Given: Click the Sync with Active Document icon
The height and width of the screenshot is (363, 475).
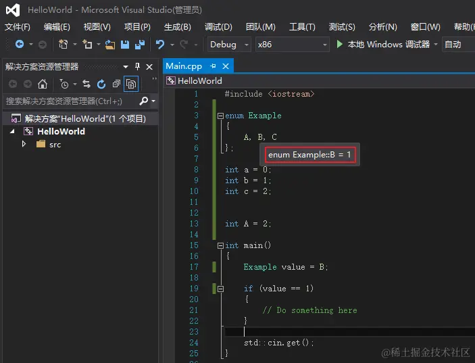Looking at the screenshot, I should 86,84.
